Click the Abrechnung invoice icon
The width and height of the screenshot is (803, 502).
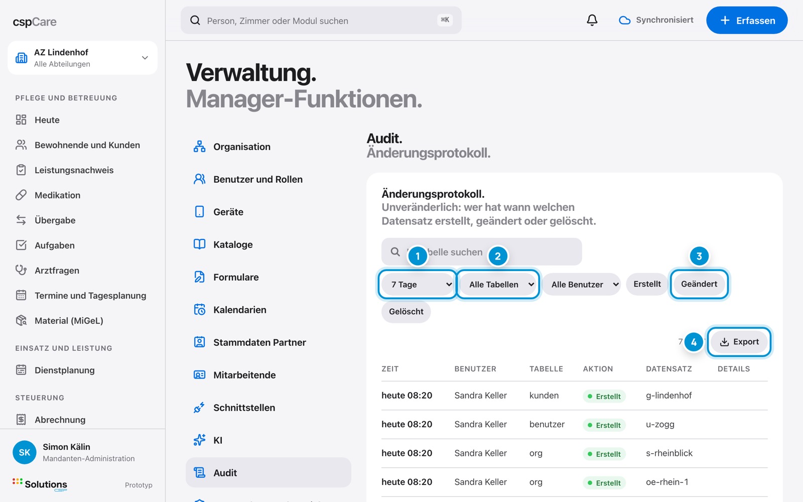21,419
